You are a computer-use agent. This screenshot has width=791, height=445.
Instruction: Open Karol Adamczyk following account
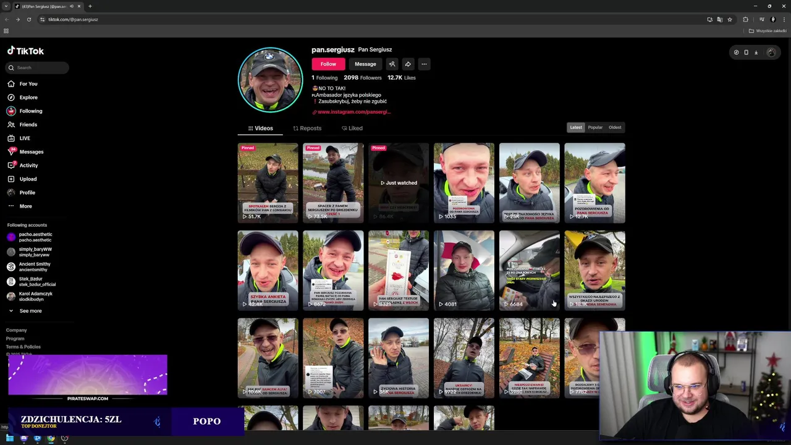coord(31,296)
